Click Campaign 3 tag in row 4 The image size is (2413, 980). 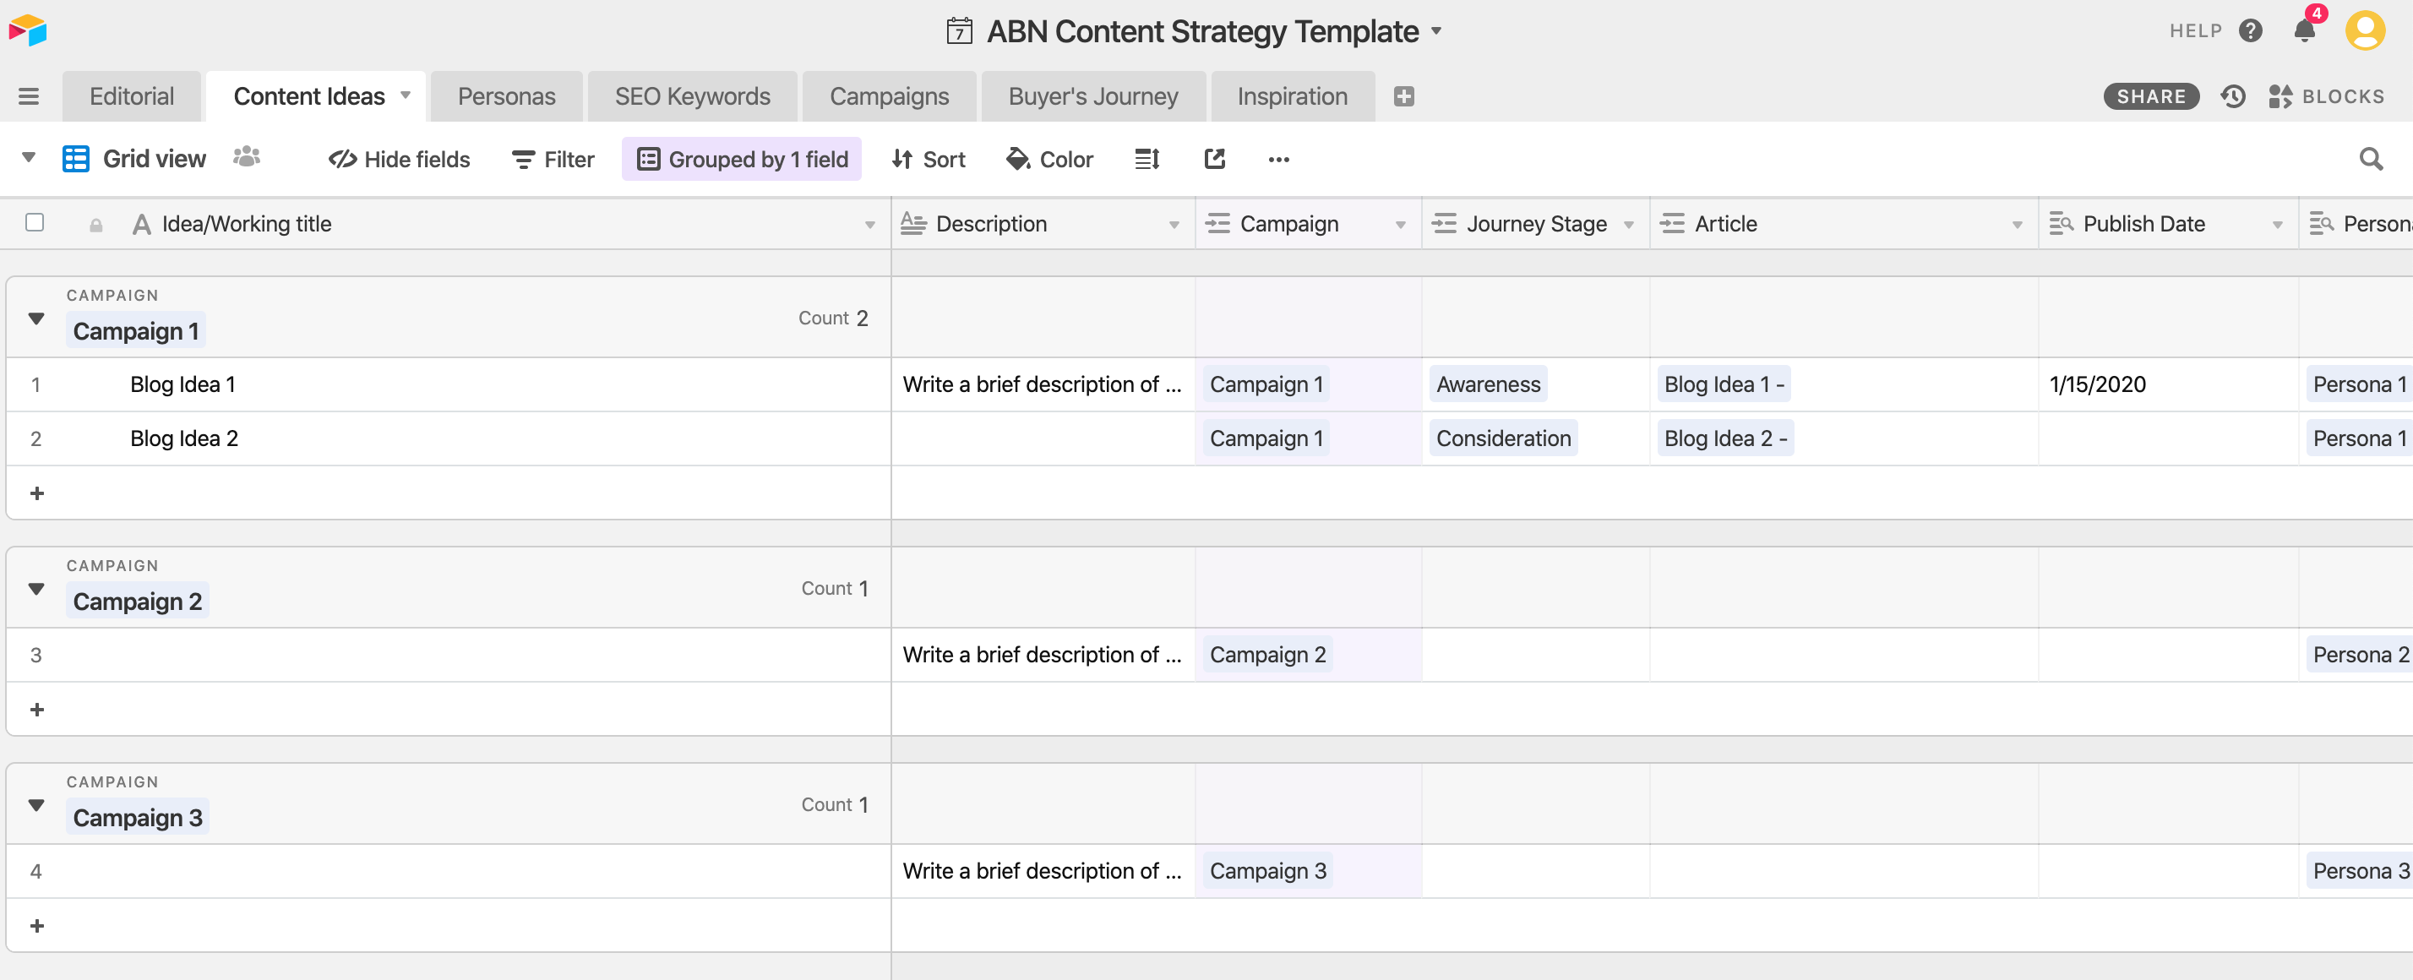[1267, 871]
